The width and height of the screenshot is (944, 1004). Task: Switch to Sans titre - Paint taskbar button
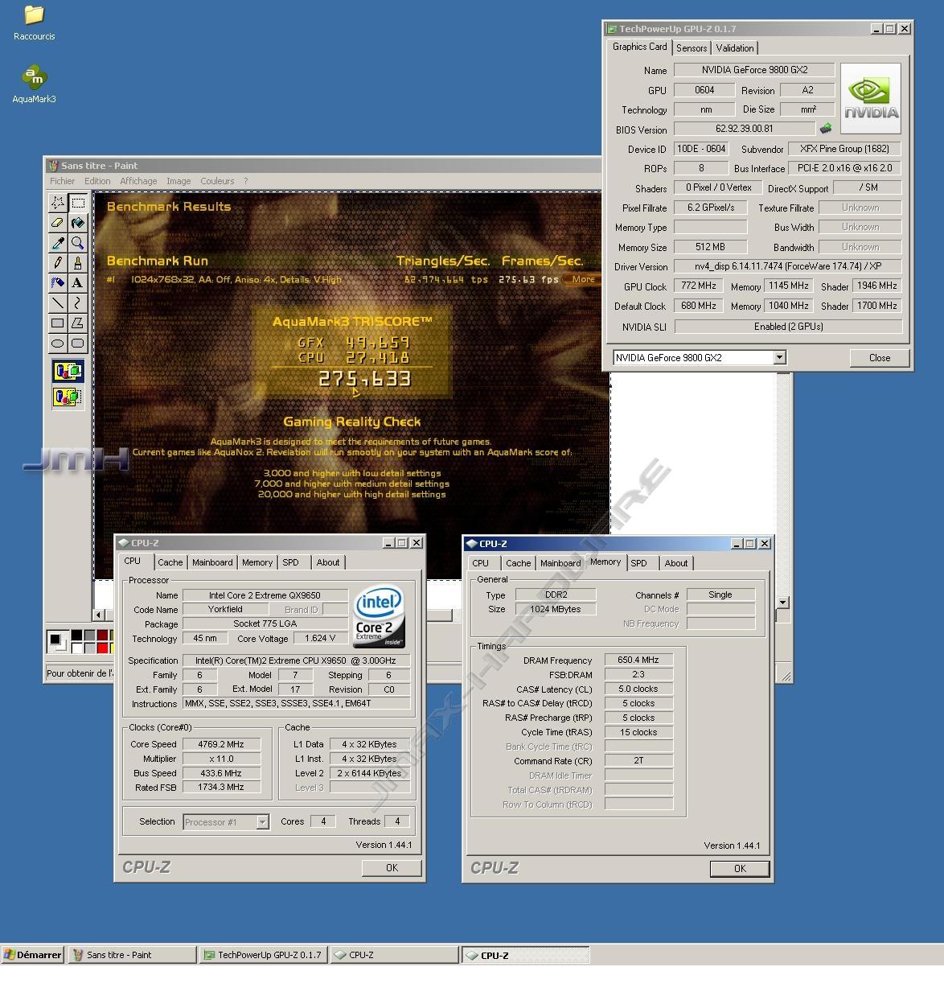132,955
